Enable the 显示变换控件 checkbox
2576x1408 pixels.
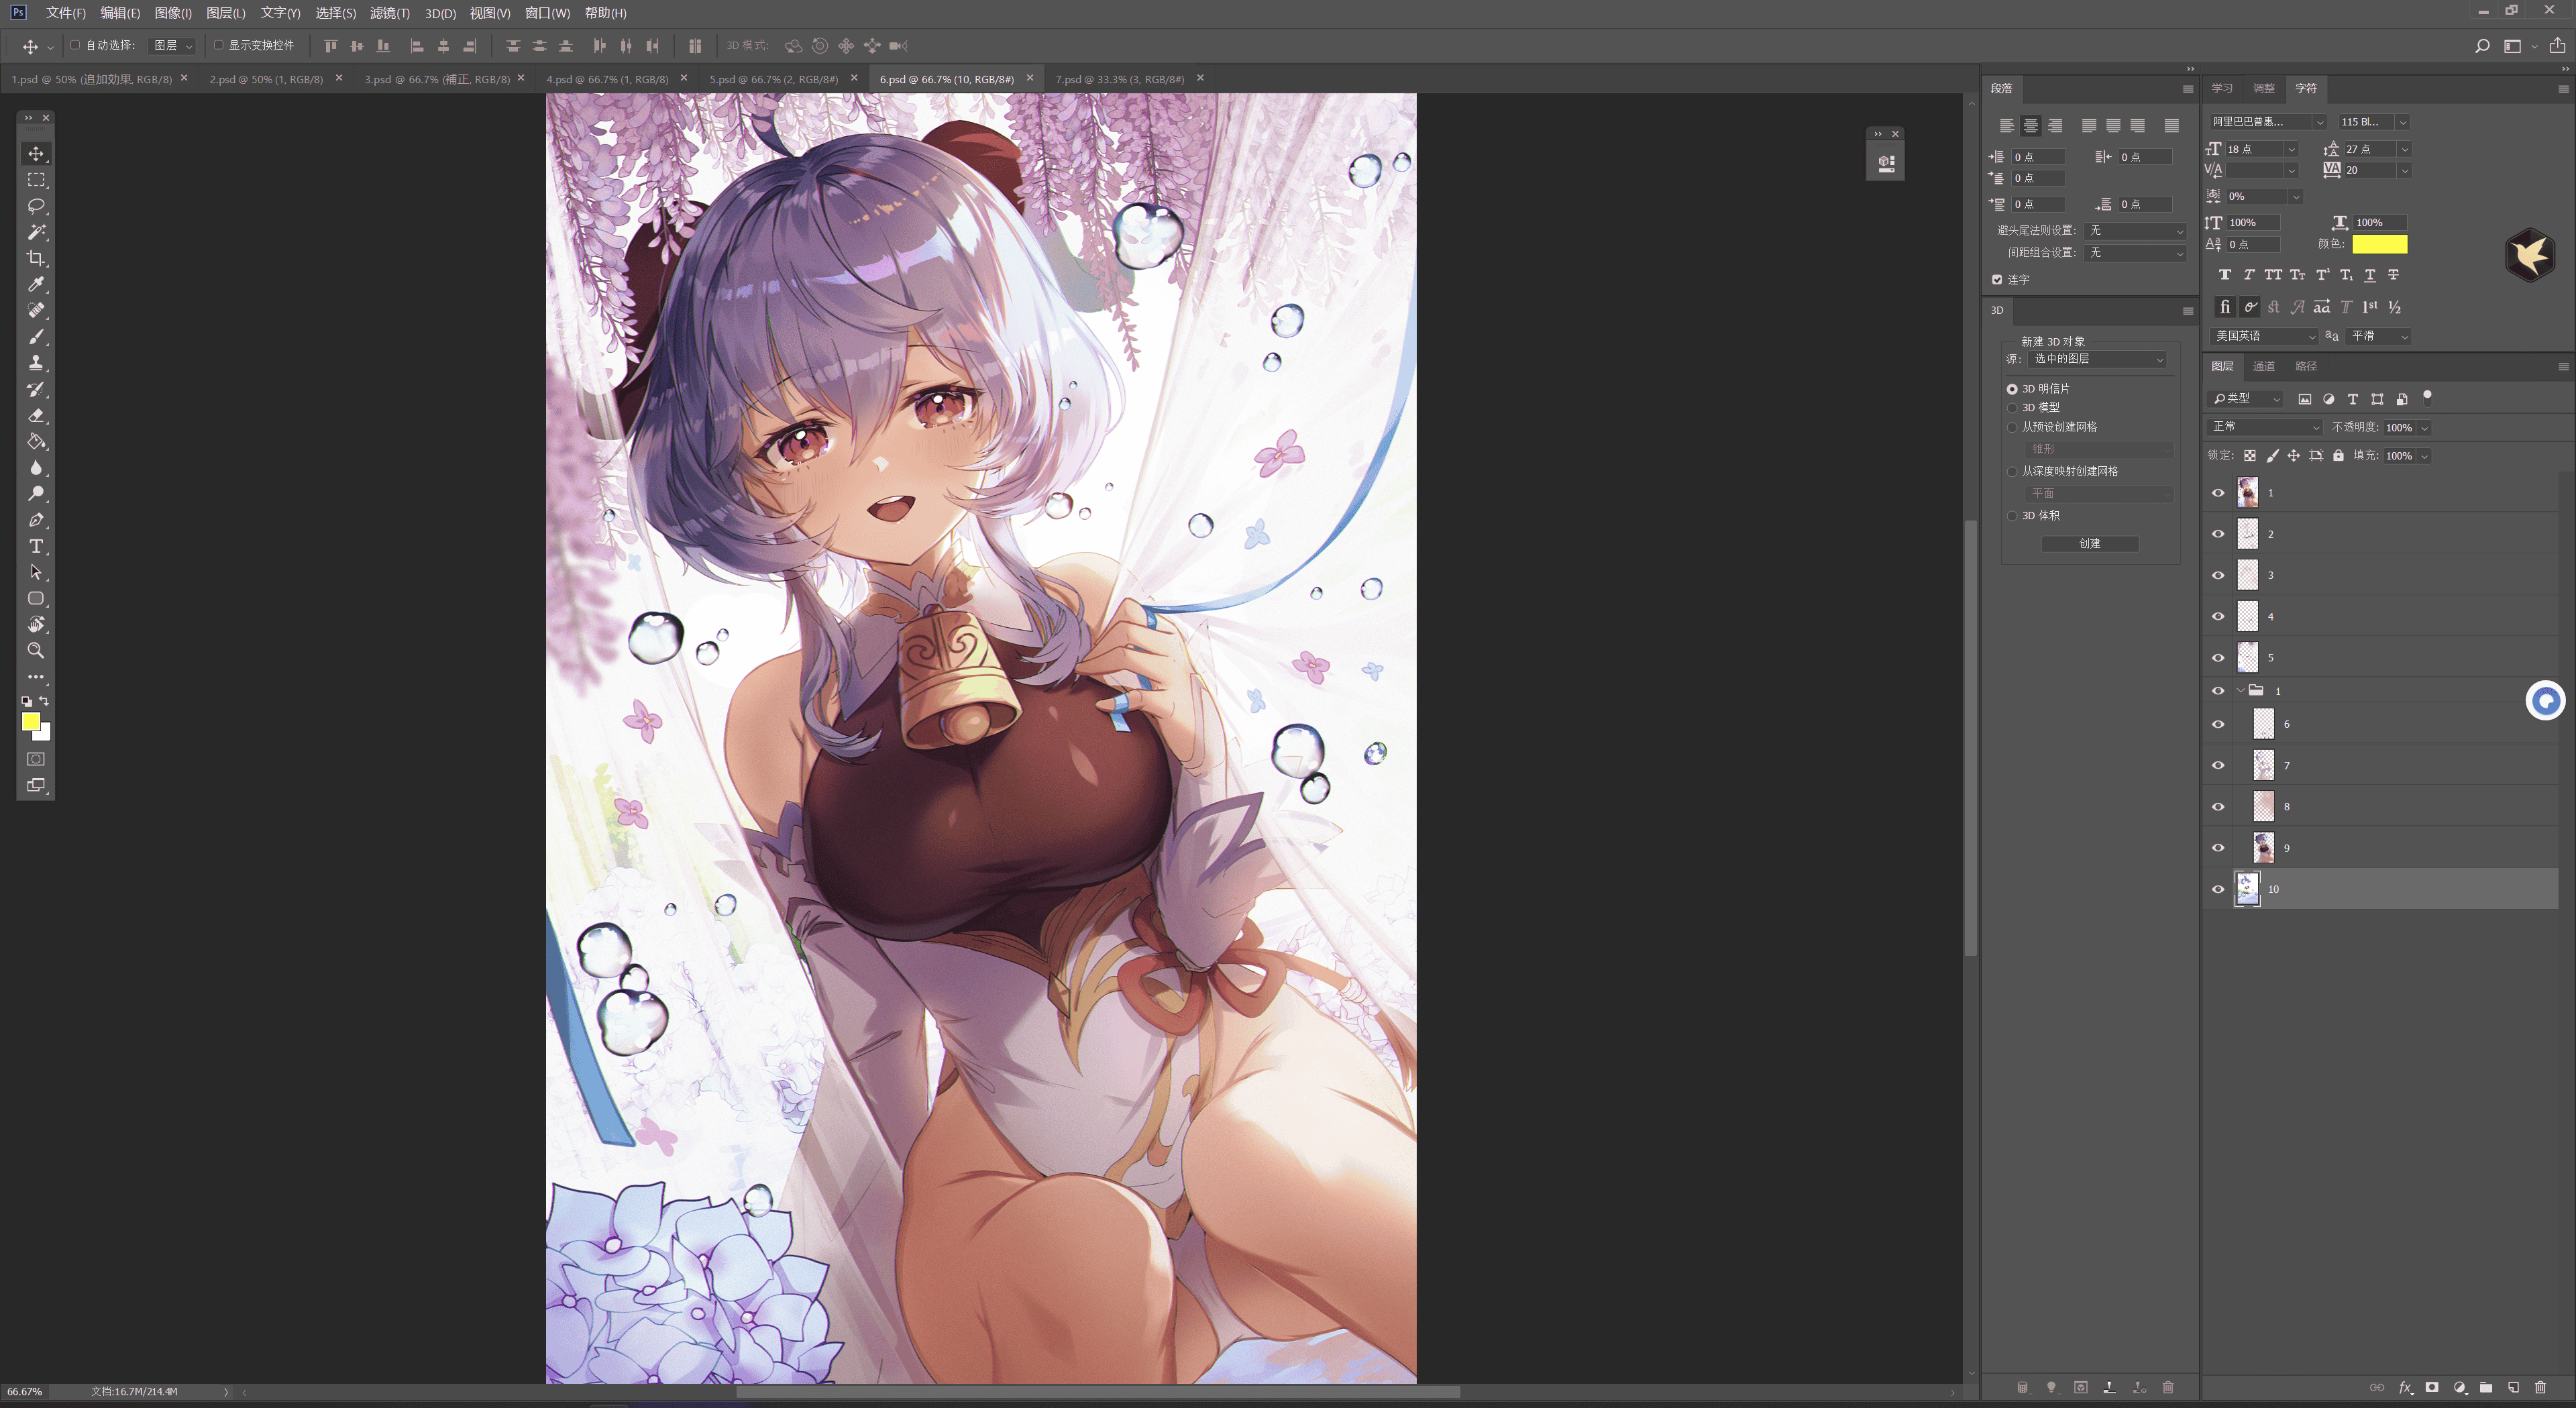(218, 45)
